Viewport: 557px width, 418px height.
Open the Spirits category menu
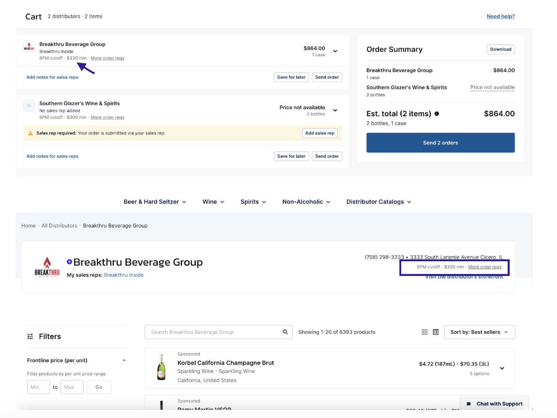coord(253,202)
